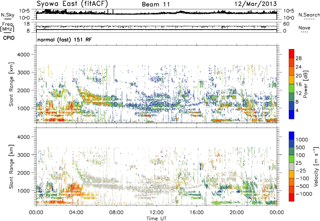The image size is (320, 221).
Task: Click the 'Time UT' axis label
Action: (x=156, y=219)
